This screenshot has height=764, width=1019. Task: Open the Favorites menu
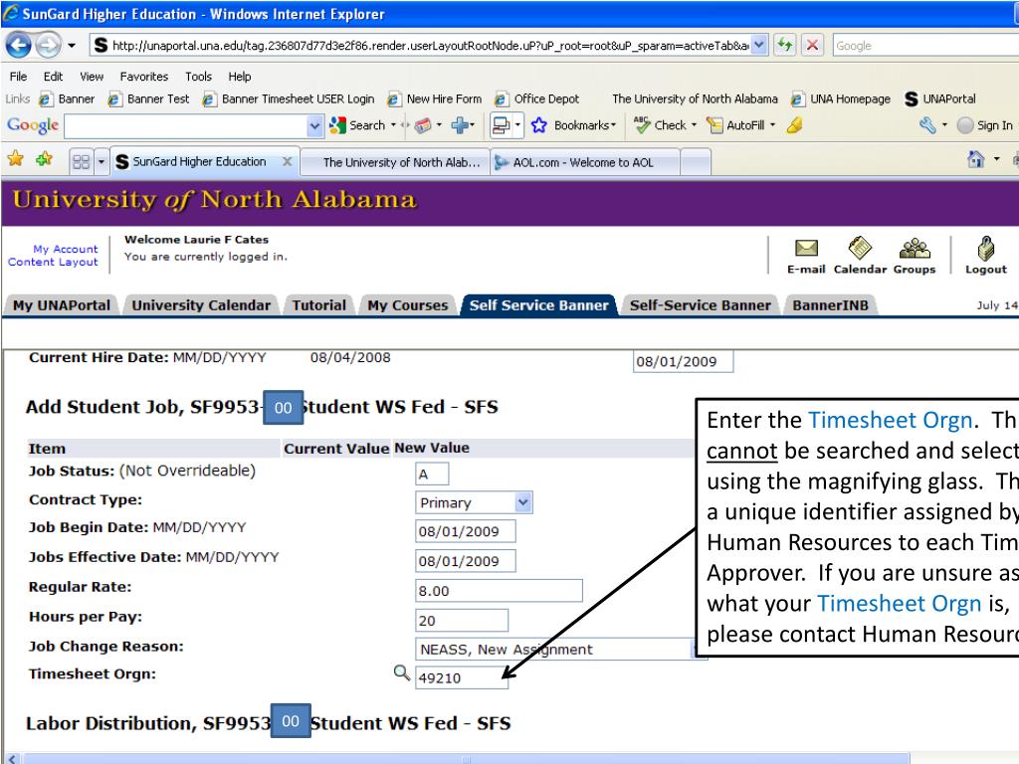(143, 76)
